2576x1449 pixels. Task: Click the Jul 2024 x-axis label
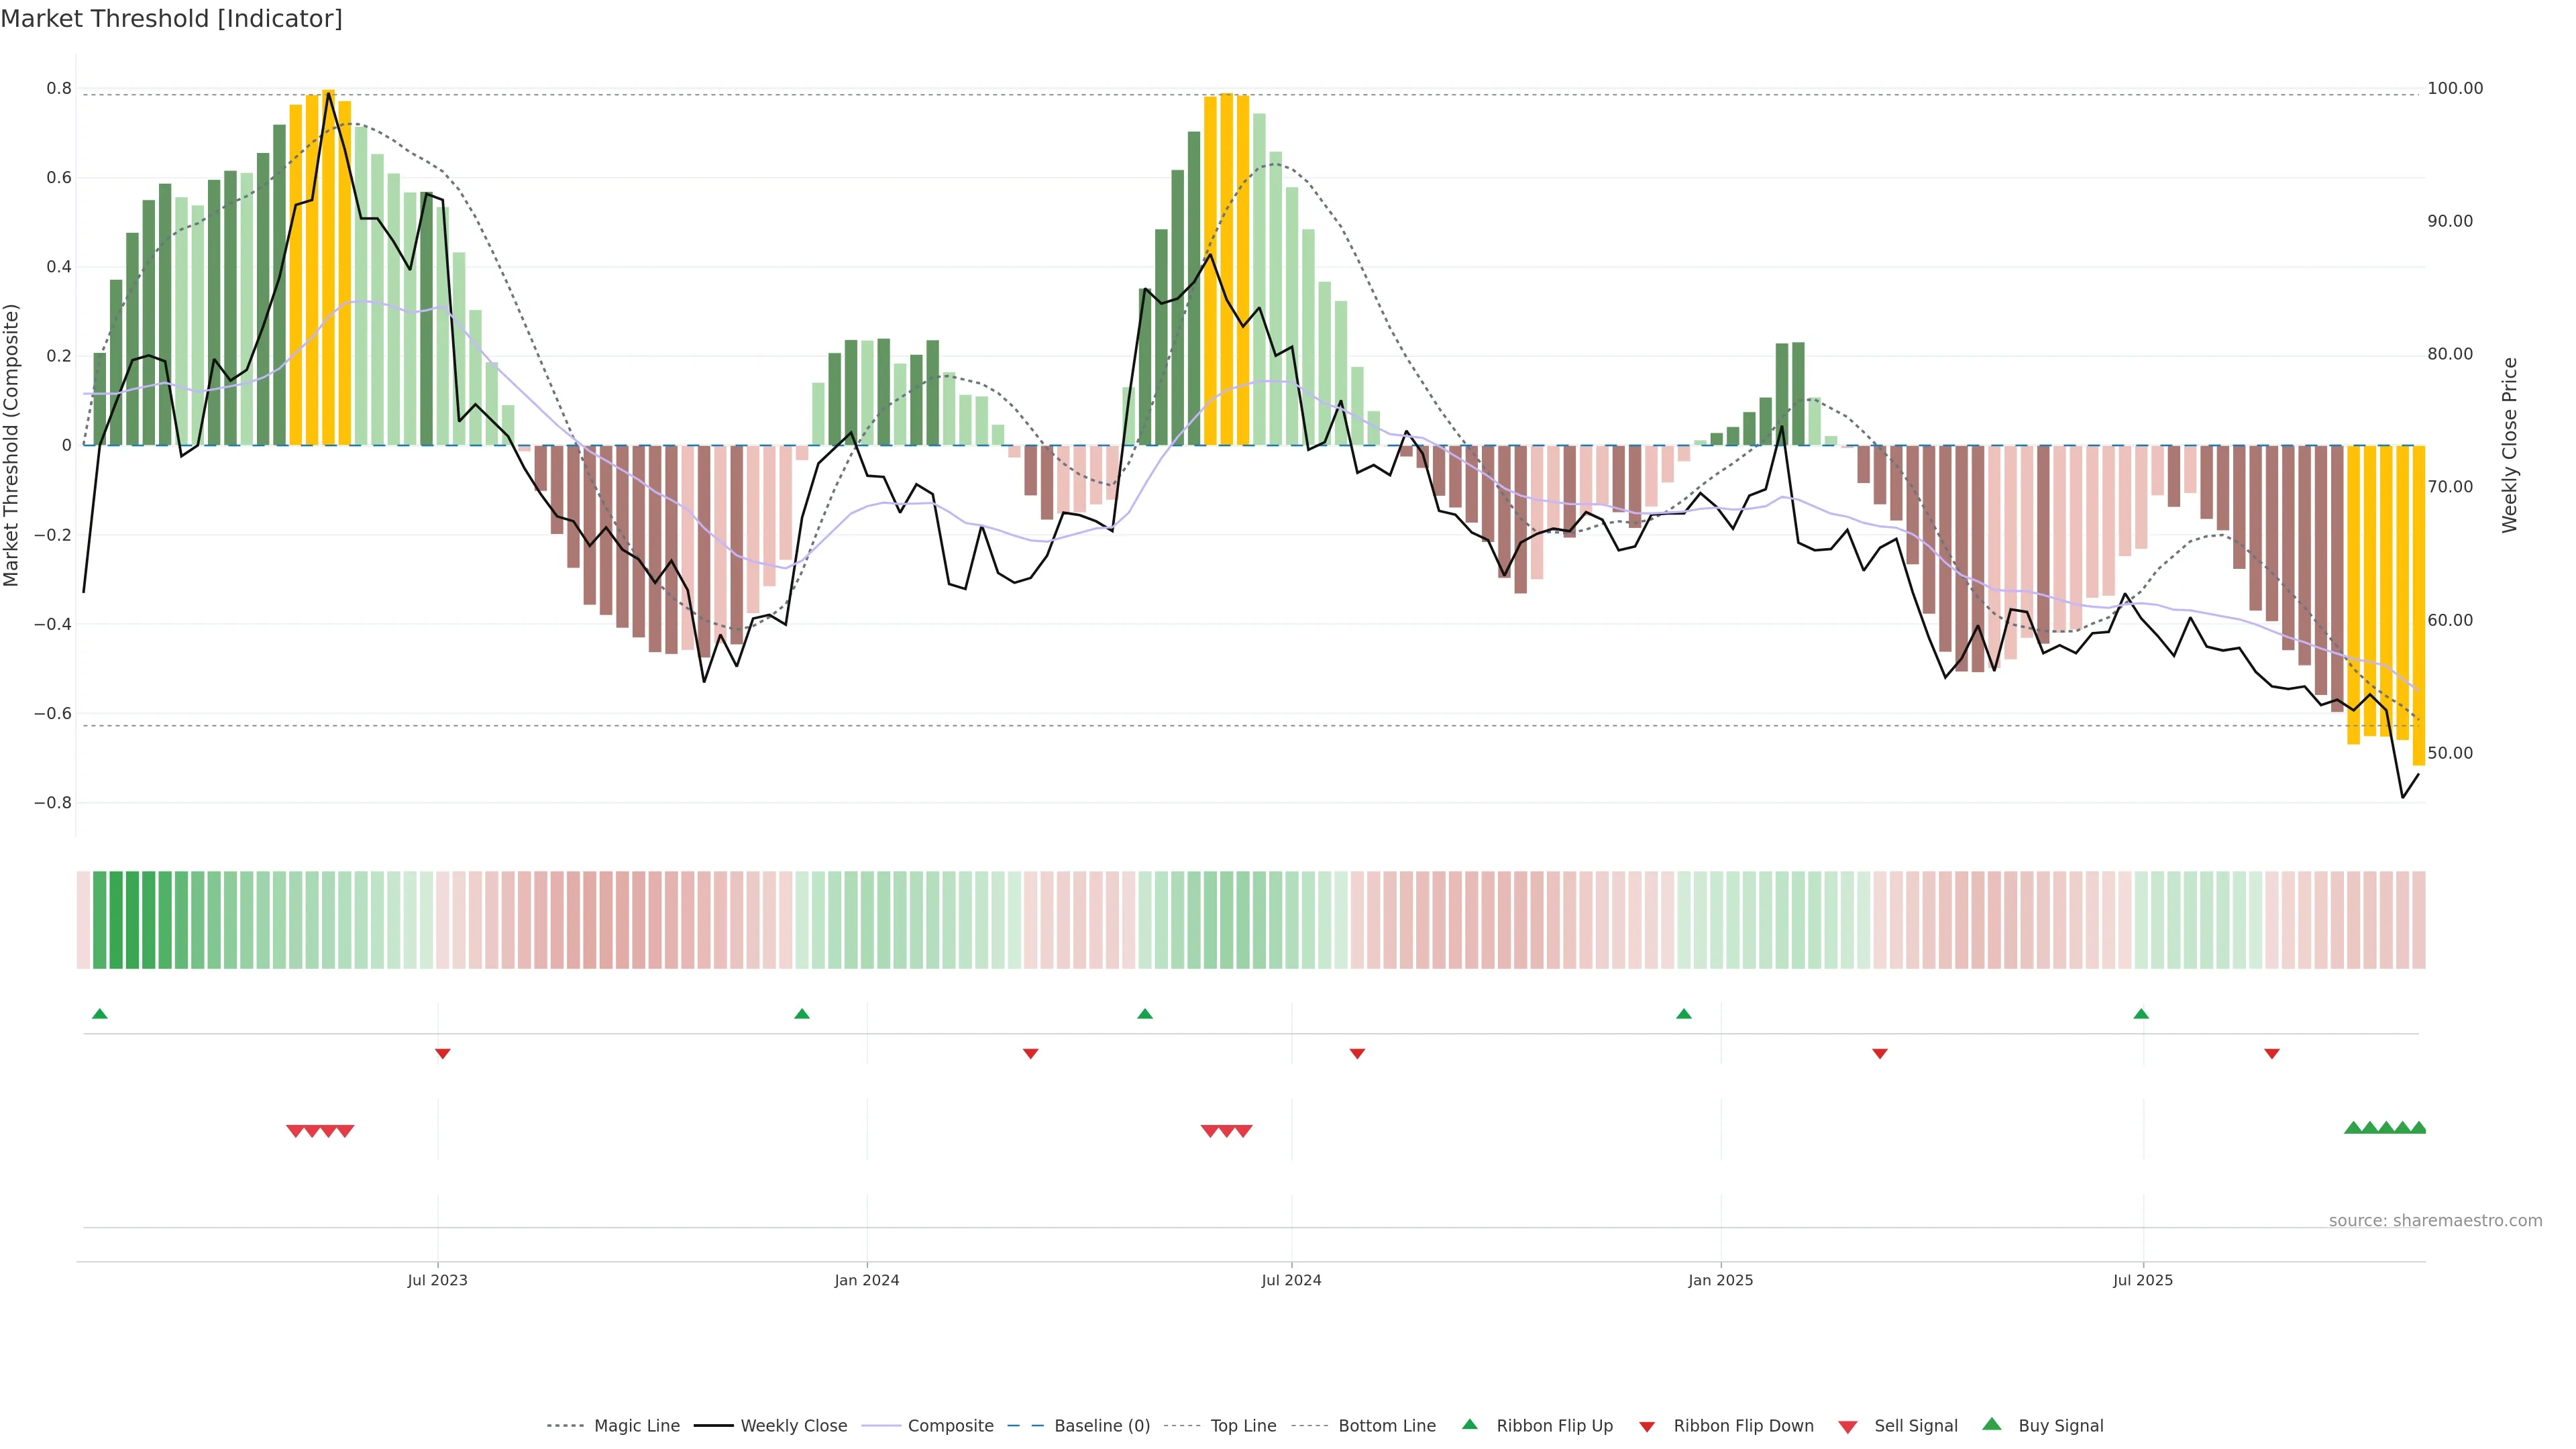(1291, 1280)
